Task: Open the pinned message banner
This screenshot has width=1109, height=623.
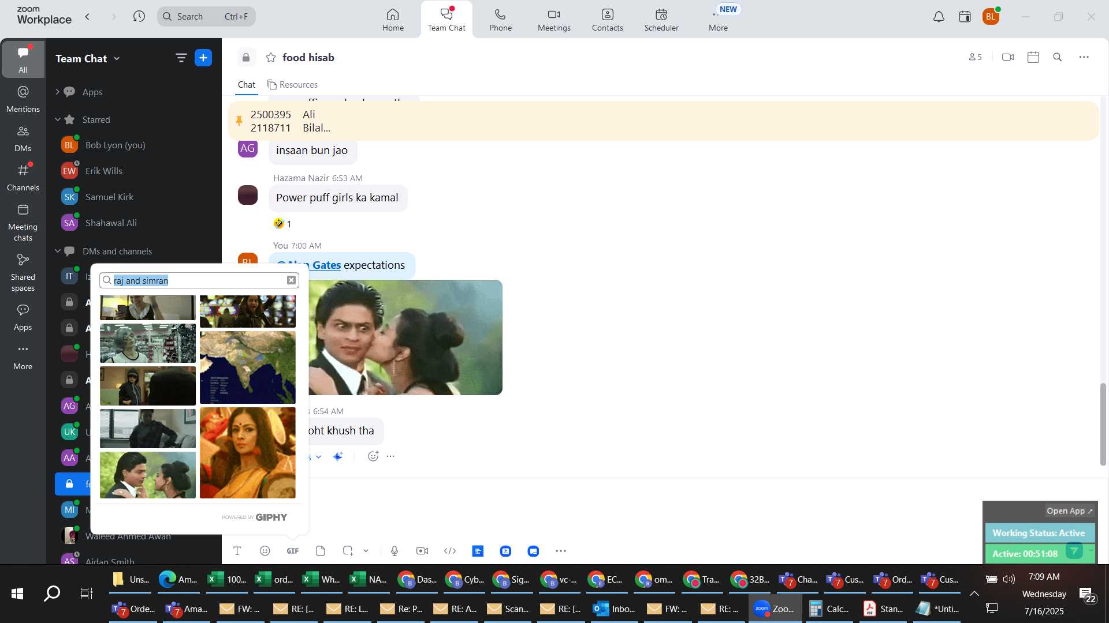Action: pos(663,121)
